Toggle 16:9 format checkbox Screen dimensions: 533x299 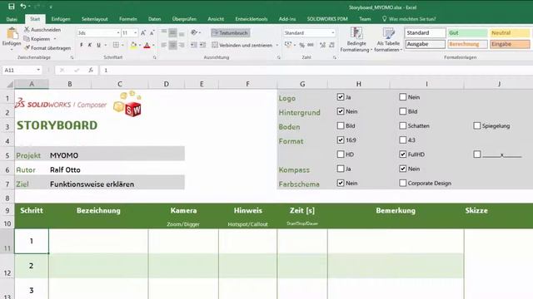pos(341,140)
